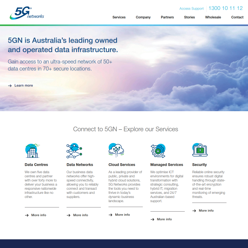Click the 'We optimise ICT environments' description
The image size is (248, 248).
click(x=167, y=186)
